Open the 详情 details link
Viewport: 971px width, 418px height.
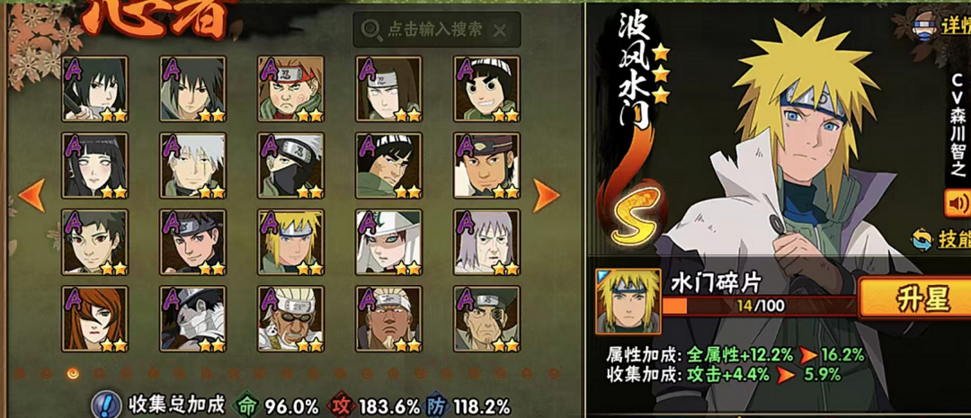tap(942, 27)
